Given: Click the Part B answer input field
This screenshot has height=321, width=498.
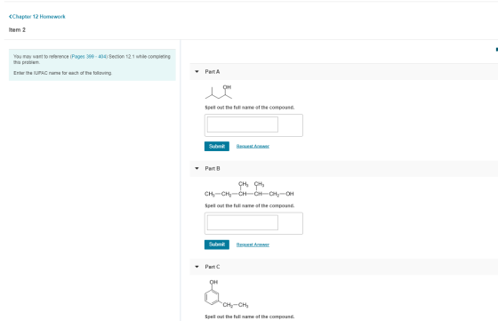Looking at the screenshot, I should pos(243,222).
